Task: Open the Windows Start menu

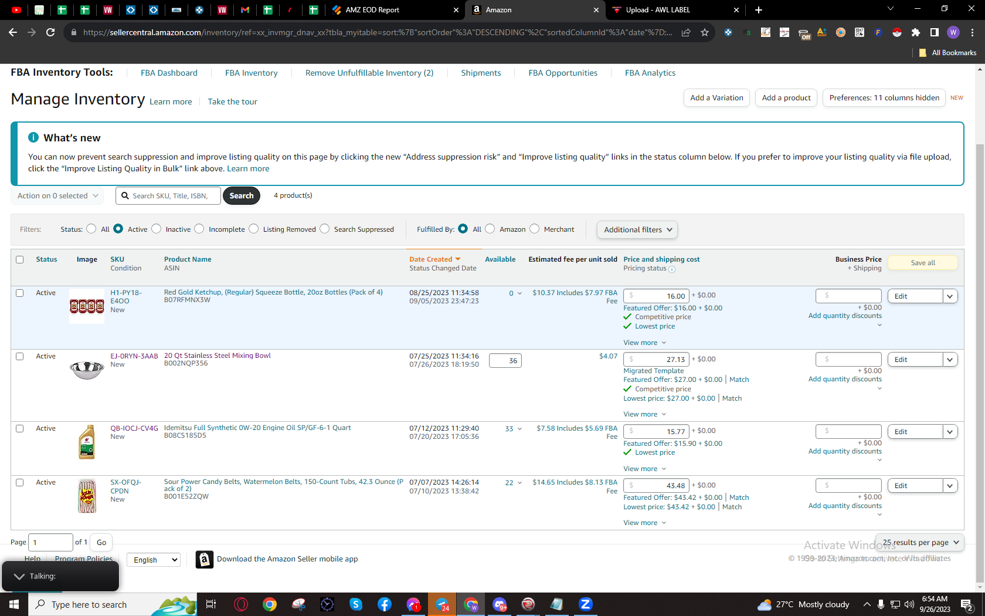Action: 14,604
